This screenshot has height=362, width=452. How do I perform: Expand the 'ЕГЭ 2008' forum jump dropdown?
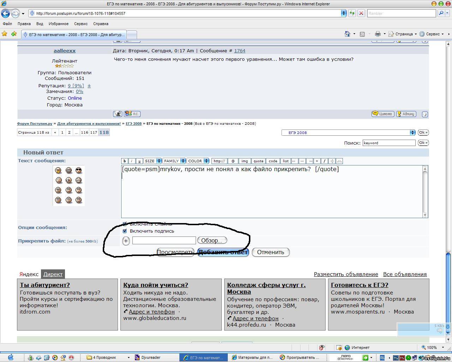tap(348, 133)
